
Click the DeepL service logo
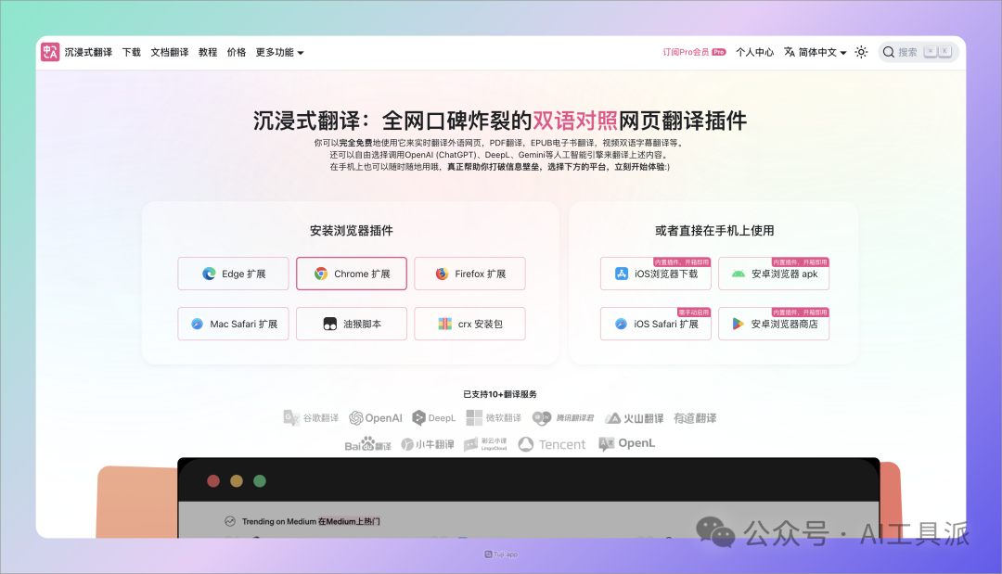point(434,417)
